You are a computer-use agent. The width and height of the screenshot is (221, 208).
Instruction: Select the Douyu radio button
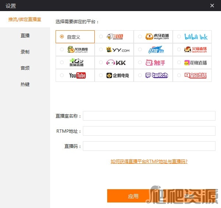click(101, 37)
